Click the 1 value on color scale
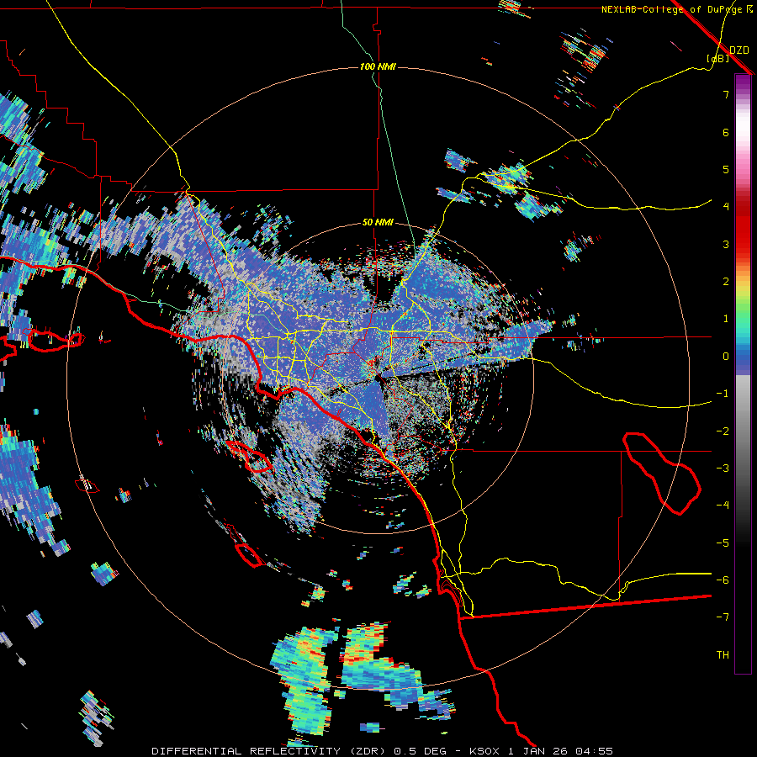 point(726,319)
